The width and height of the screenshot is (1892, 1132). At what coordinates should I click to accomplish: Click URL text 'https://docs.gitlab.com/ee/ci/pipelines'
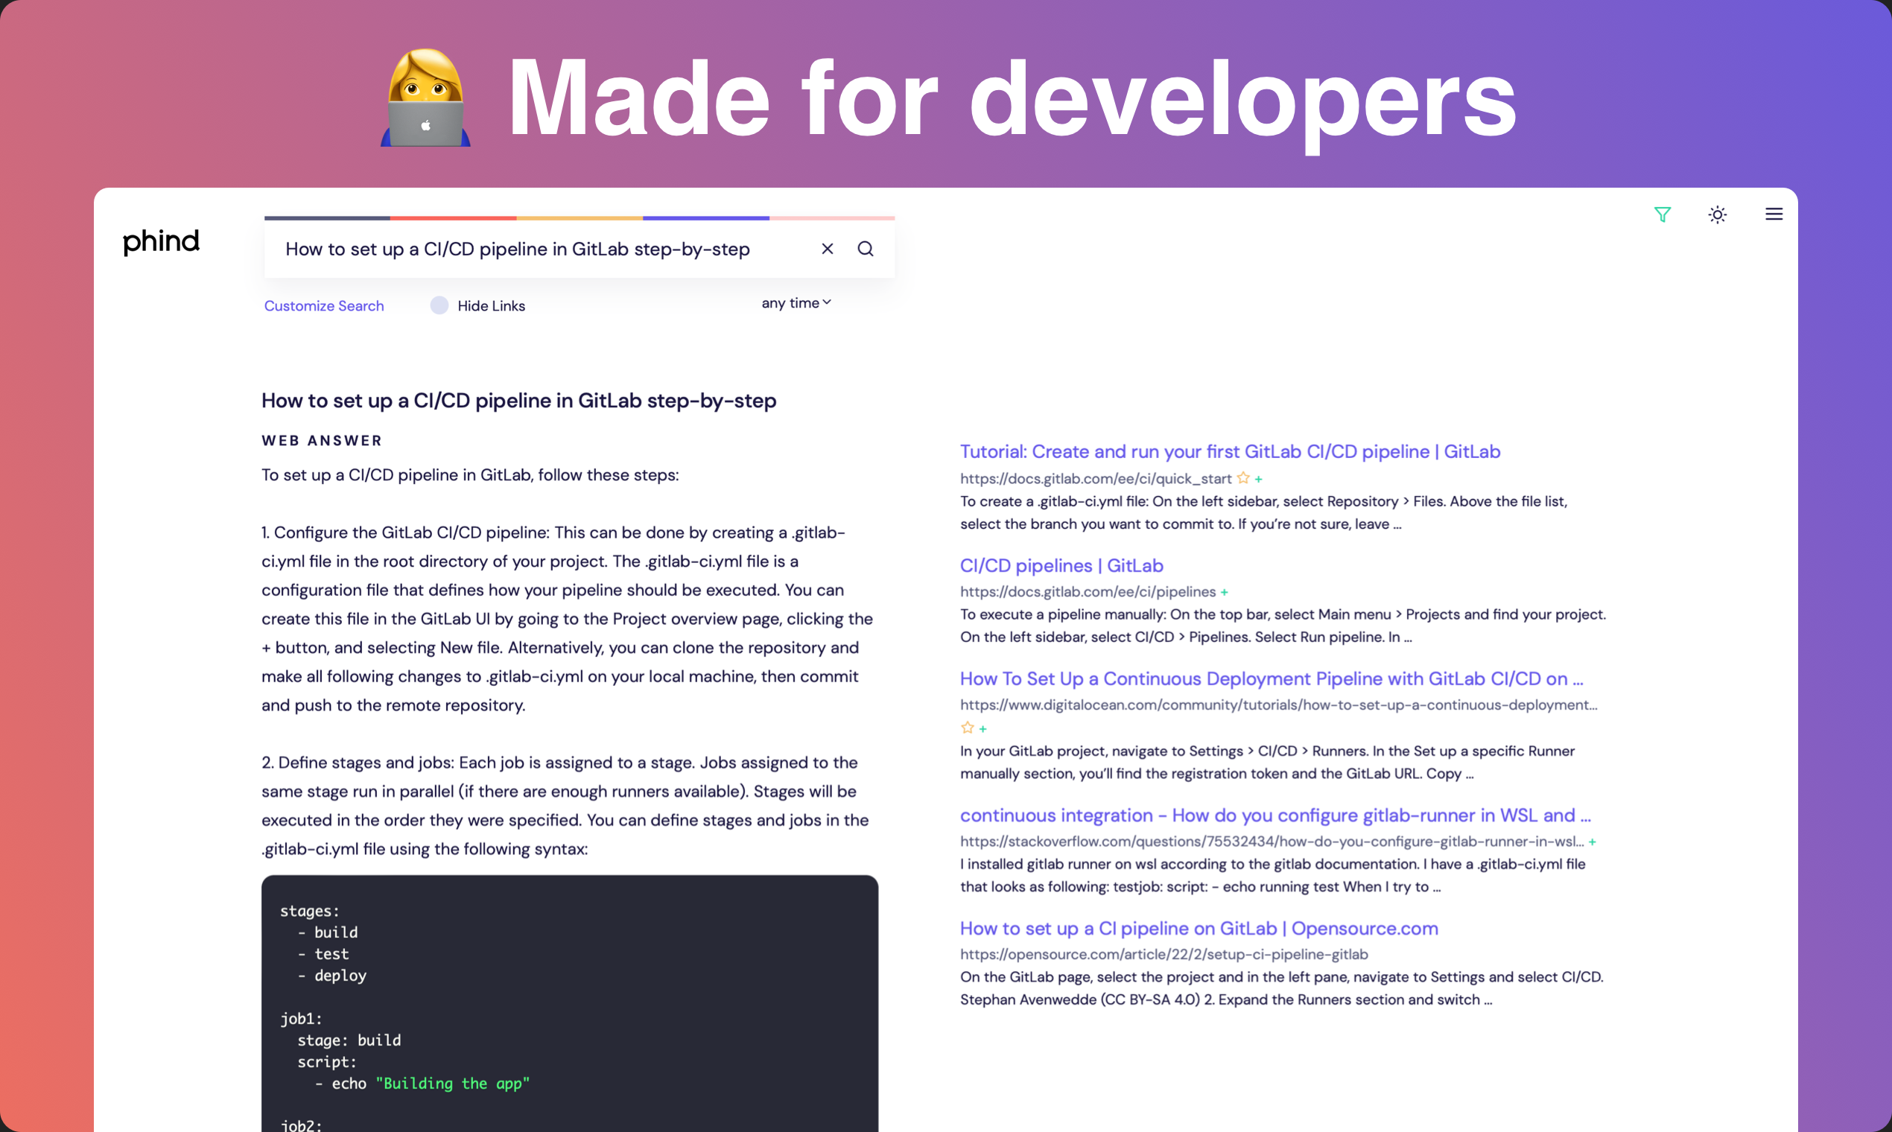pyautogui.click(x=1088, y=591)
